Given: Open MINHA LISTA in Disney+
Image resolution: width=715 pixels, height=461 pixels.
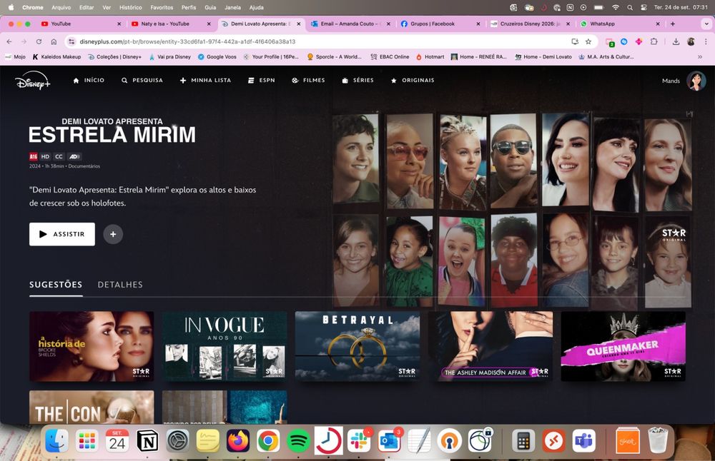Looking at the screenshot, I should coord(205,80).
